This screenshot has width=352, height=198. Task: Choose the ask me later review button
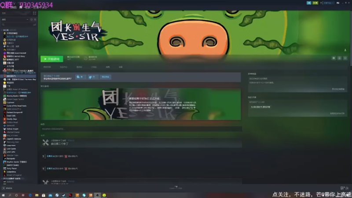click(105, 77)
